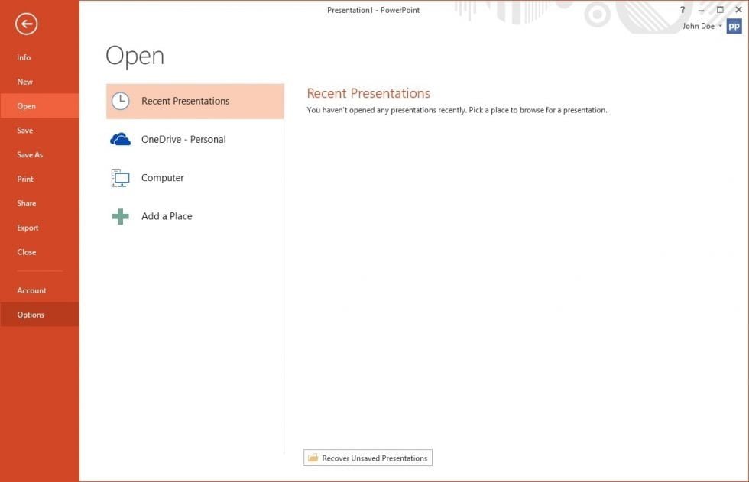The height and width of the screenshot is (482, 749).
Task: Open the New section
Action: click(24, 81)
